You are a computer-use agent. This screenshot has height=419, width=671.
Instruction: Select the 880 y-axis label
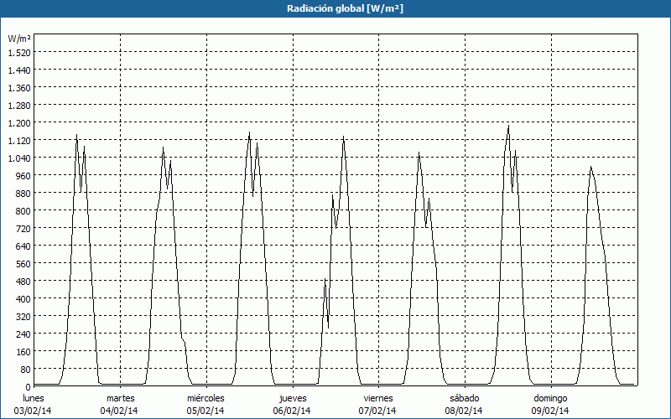point(23,194)
